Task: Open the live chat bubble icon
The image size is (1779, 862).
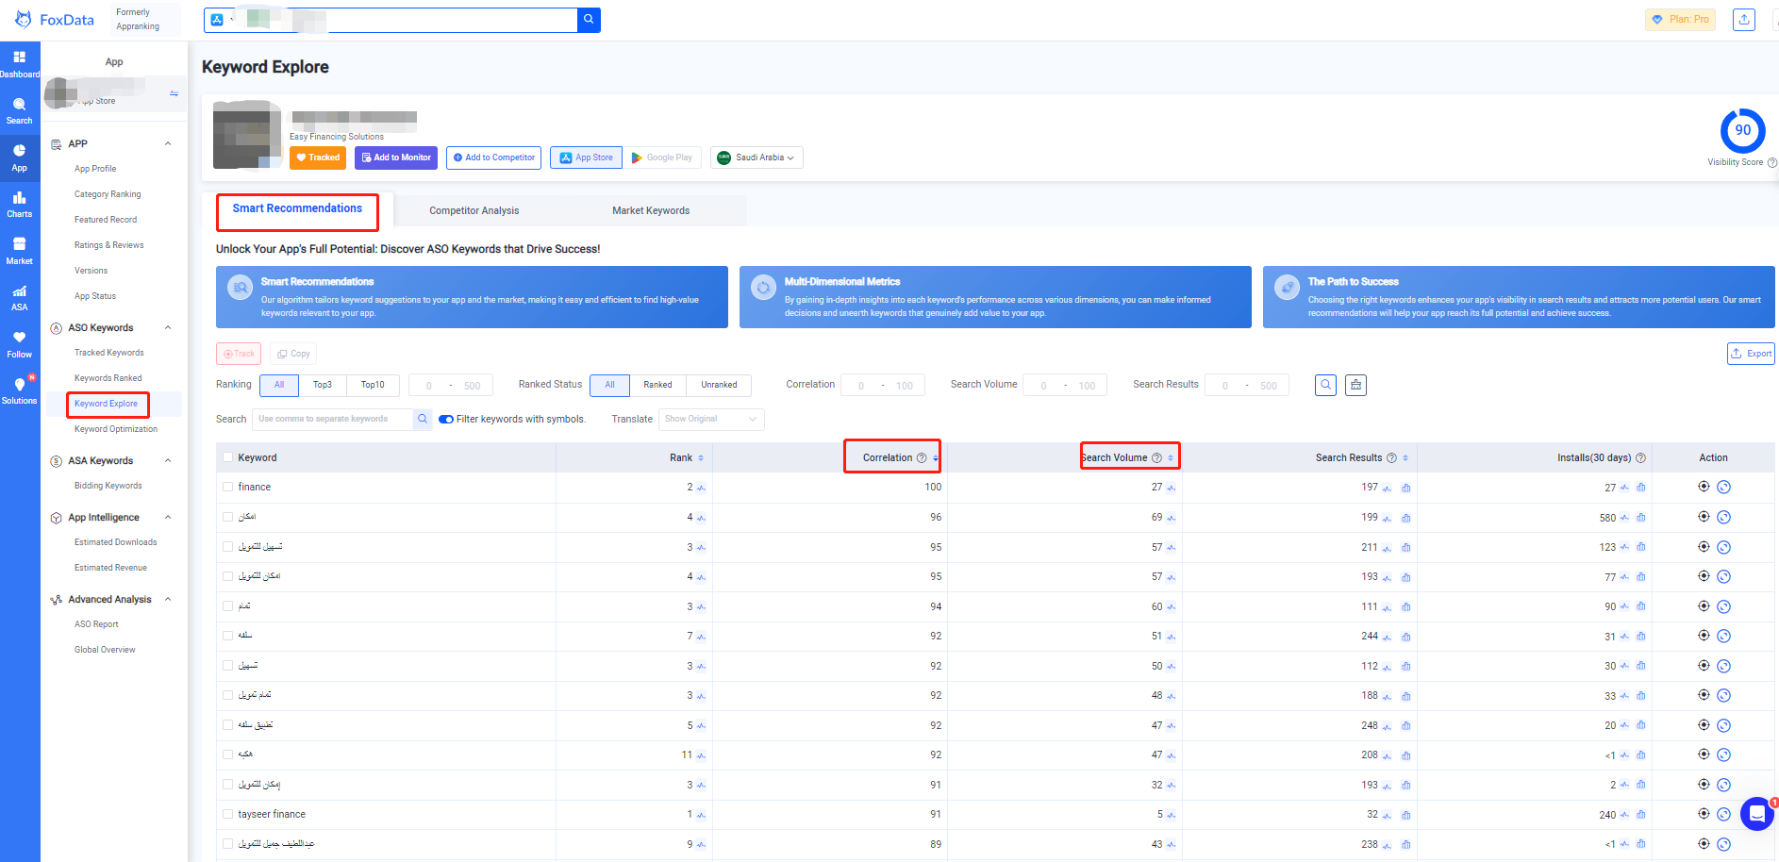Action: point(1756,814)
